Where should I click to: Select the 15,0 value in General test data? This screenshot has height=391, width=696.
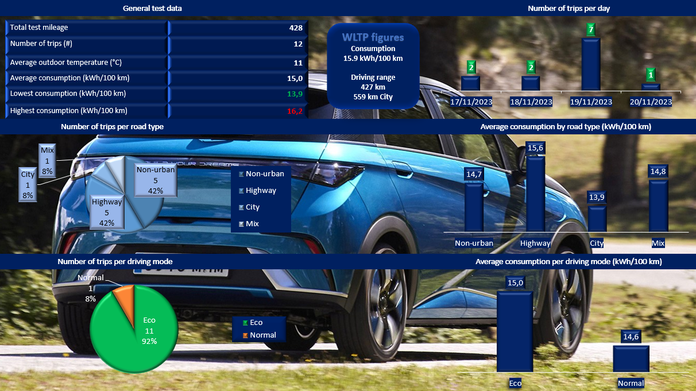pos(296,79)
